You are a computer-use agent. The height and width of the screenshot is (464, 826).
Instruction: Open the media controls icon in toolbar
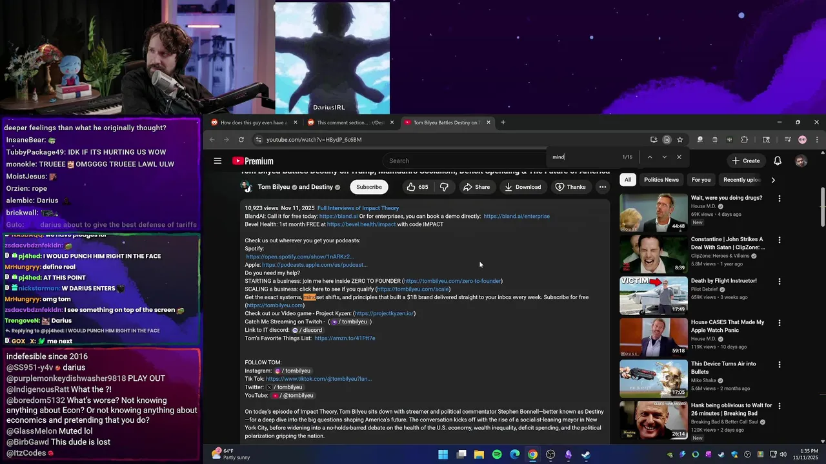pyautogui.click(x=787, y=140)
